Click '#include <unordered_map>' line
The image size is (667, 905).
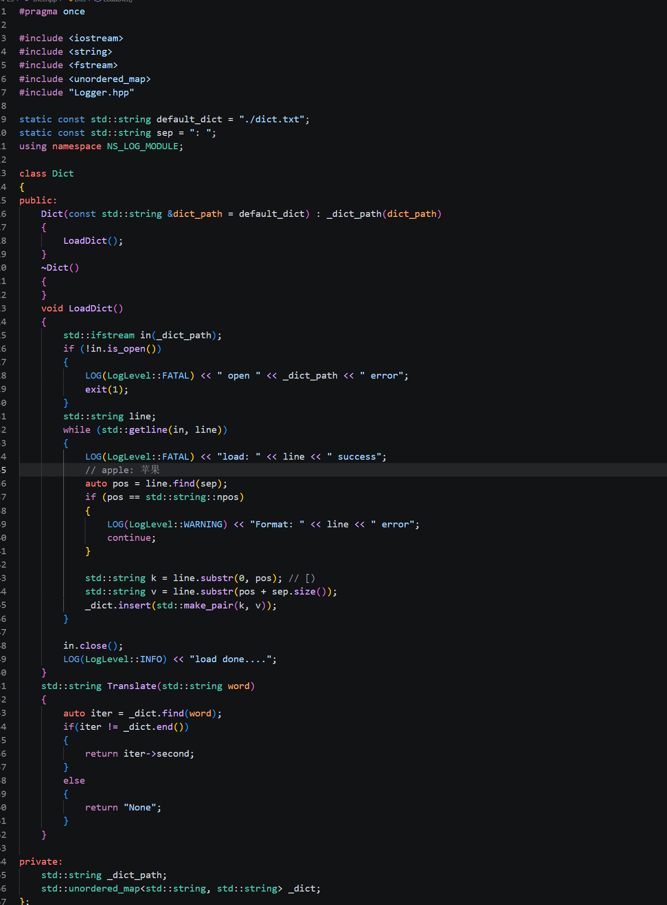point(85,79)
